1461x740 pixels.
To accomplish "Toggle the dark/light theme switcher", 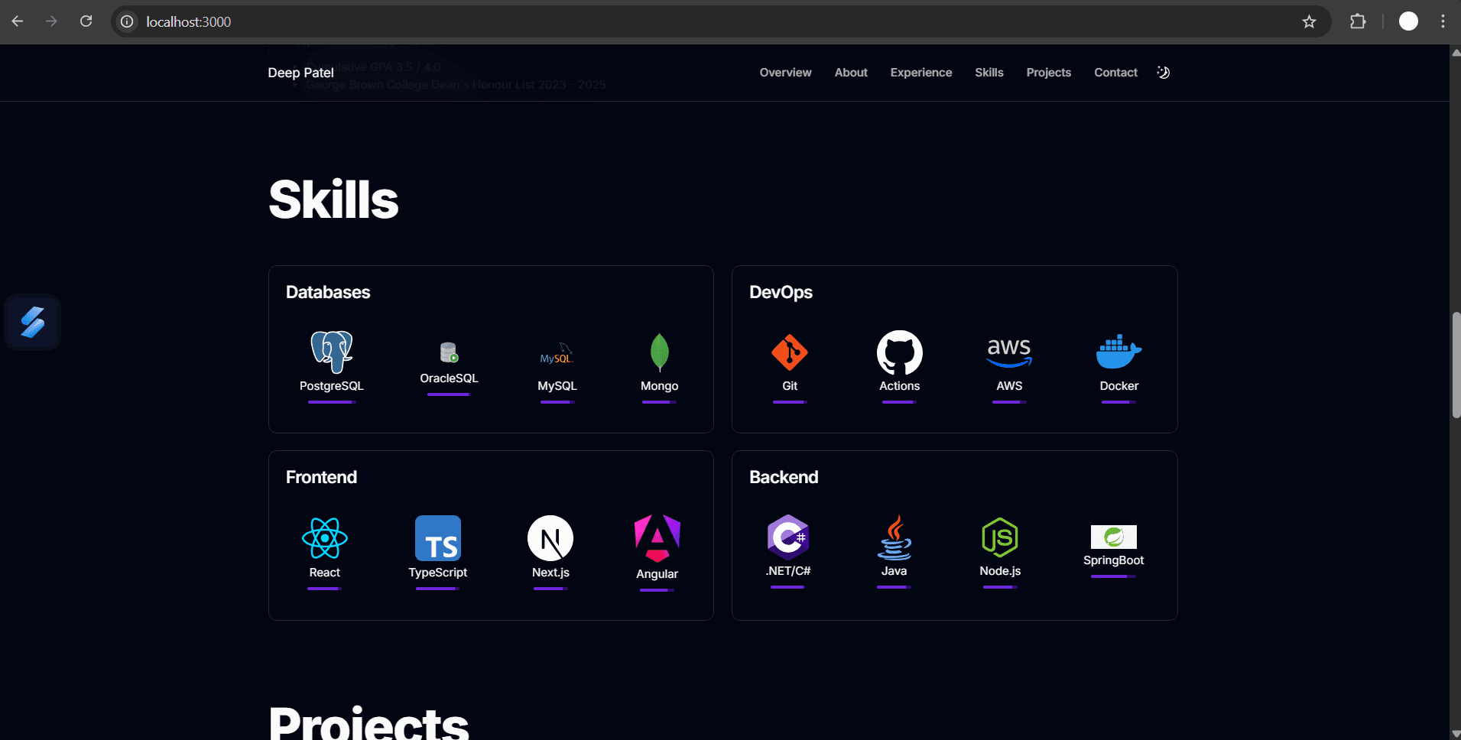I will (1163, 72).
